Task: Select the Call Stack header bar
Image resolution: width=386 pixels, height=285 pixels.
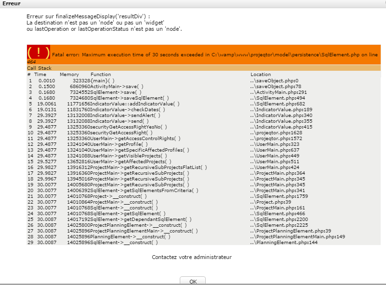Action: pos(40,68)
